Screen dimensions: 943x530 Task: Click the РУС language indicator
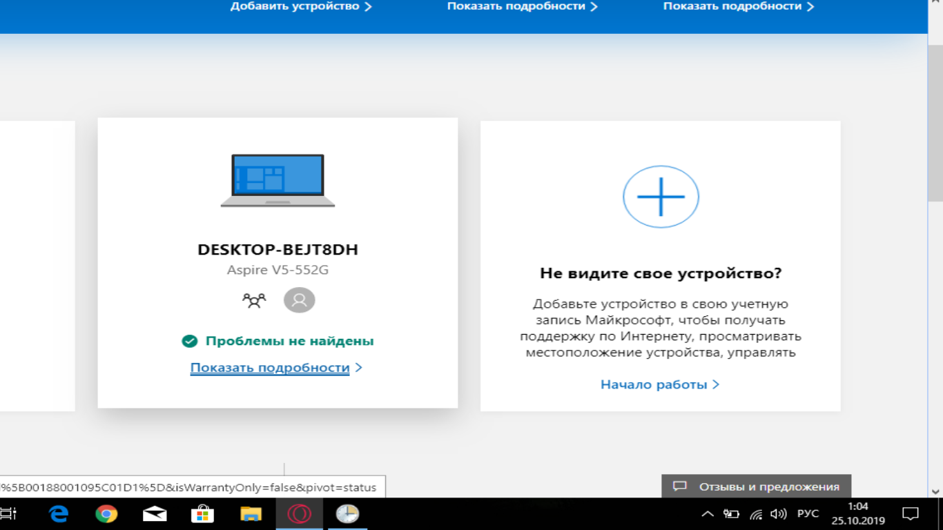tap(808, 514)
